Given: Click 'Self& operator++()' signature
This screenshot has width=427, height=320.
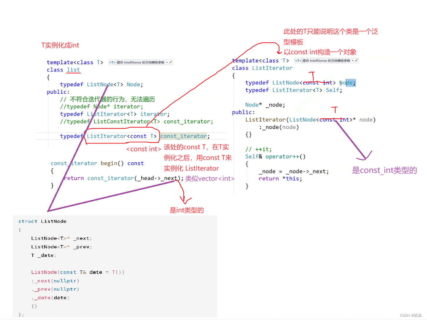Looking at the screenshot, I should (x=275, y=157).
